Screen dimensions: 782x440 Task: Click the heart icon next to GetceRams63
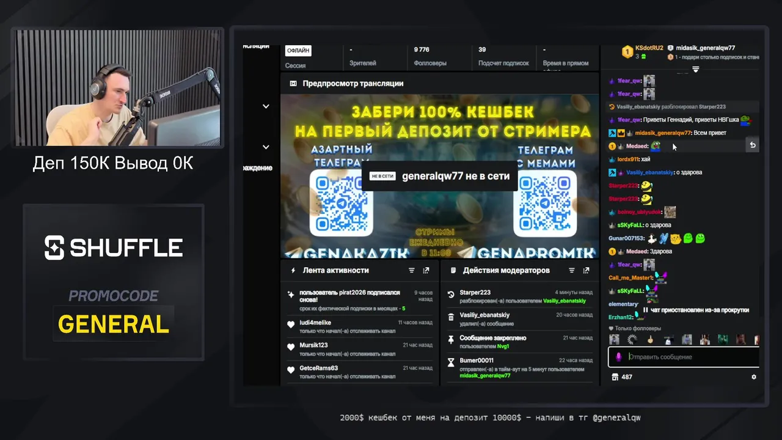pos(291,370)
